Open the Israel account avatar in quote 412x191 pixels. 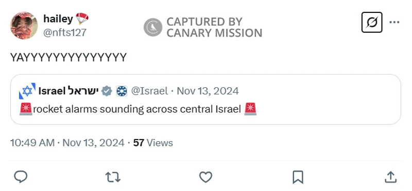pyautogui.click(x=27, y=91)
